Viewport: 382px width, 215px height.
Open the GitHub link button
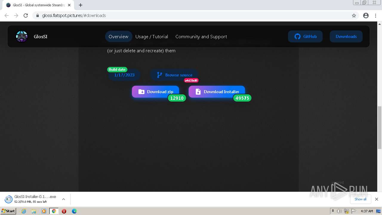305,36
